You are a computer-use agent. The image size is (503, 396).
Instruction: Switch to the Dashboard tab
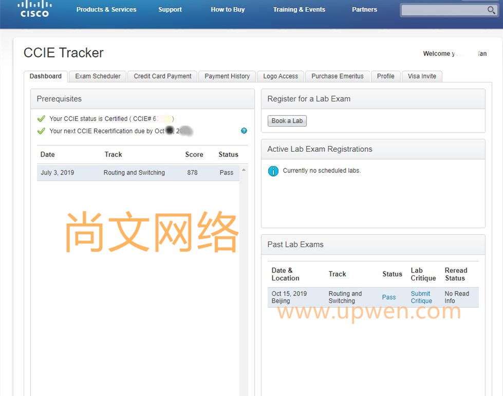46,76
